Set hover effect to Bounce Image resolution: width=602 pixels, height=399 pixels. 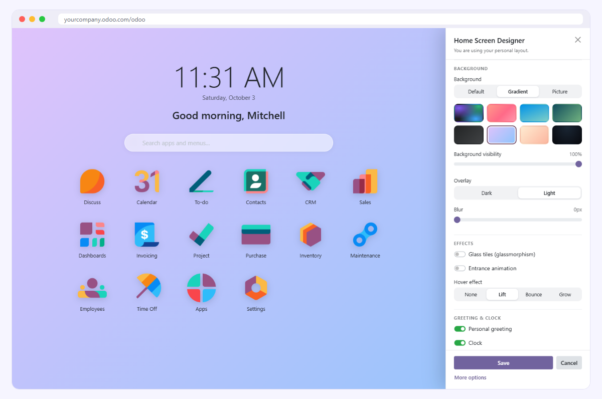click(x=534, y=294)
